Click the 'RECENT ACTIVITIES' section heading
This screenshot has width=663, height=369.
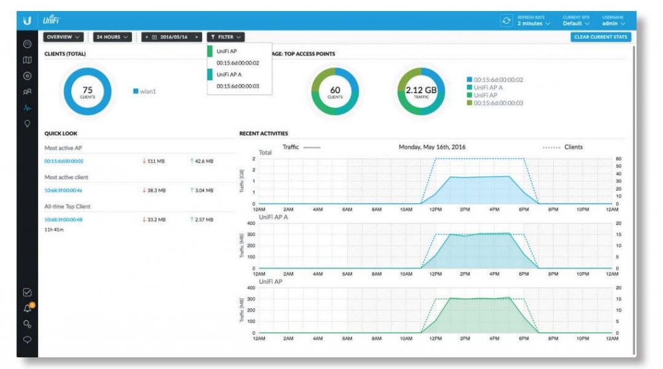pyautogui.click(x=264, y=133)
